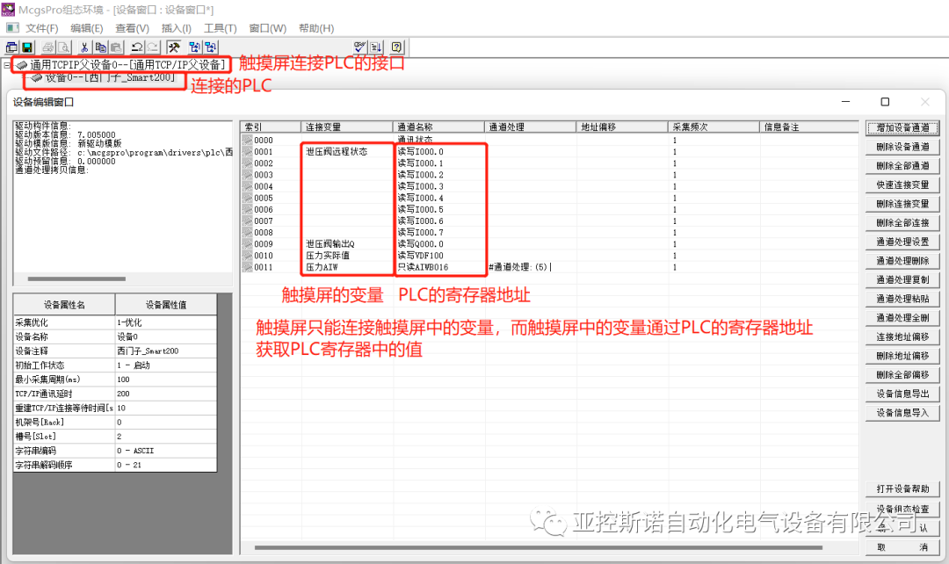Click the syntax check pen icon
Image resolution: width=949 pixels, height=564 pixels.
(x=359, y=47)
